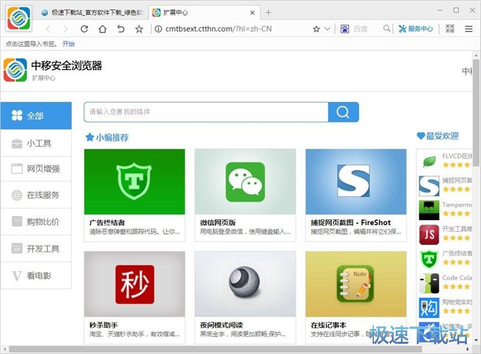The height and width of the screenshot is (354, 481).
Task: Expand the address bar dropdown arrow
Action: 328,29
